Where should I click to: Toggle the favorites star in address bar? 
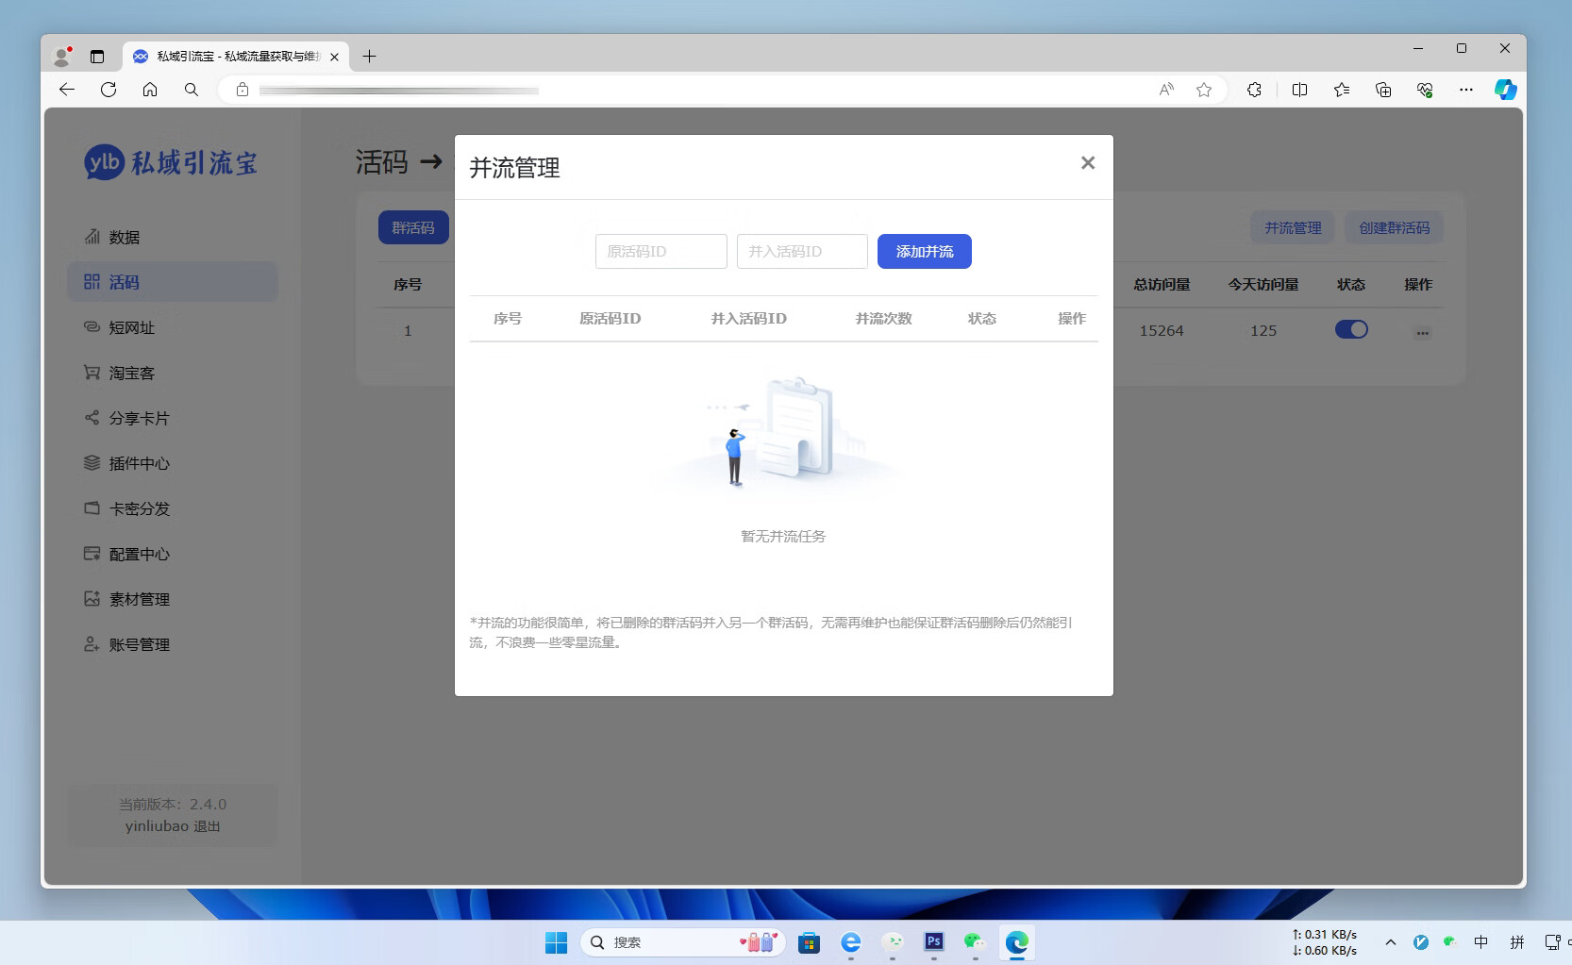tap(1204, 90)
